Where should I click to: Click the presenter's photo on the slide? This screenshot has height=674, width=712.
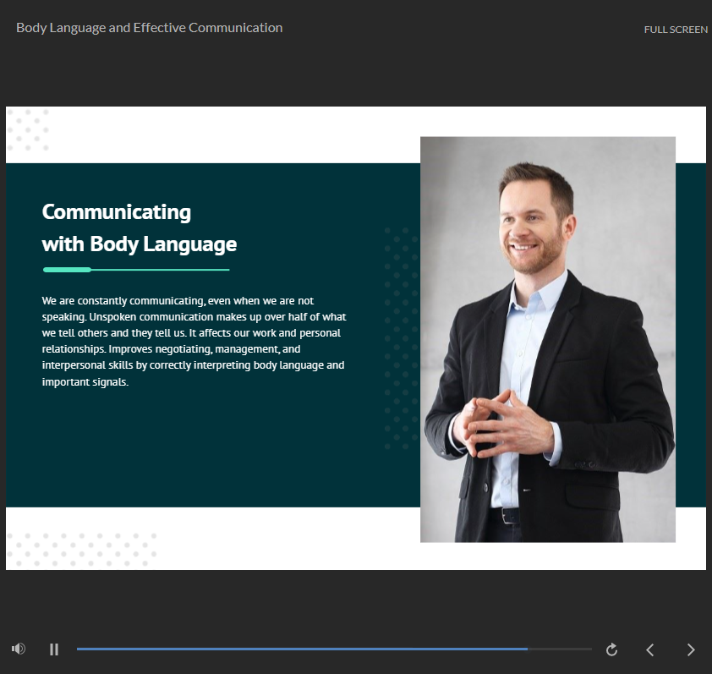[547, 338]
